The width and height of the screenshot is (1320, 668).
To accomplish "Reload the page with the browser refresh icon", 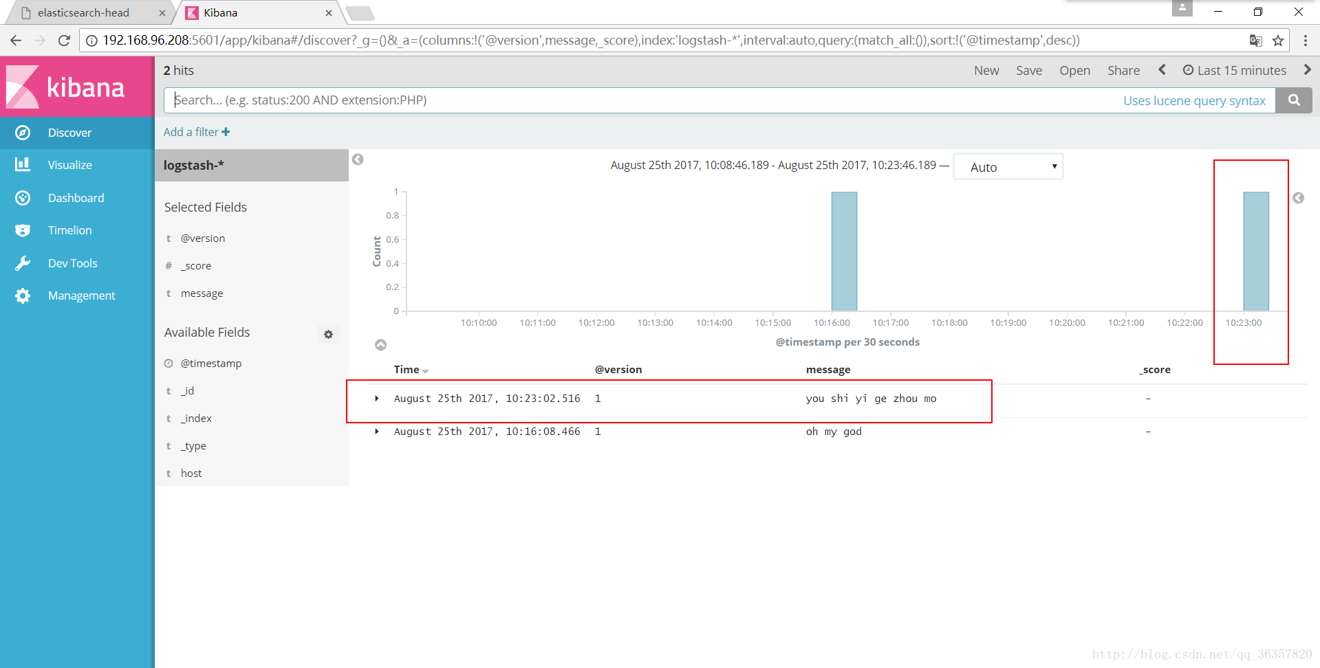I will [64, 41].
